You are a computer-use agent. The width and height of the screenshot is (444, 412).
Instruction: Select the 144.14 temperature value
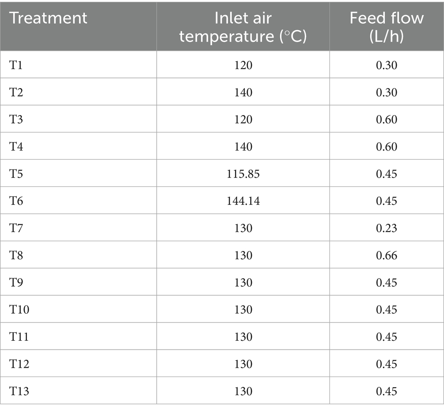tap(243, 201)
